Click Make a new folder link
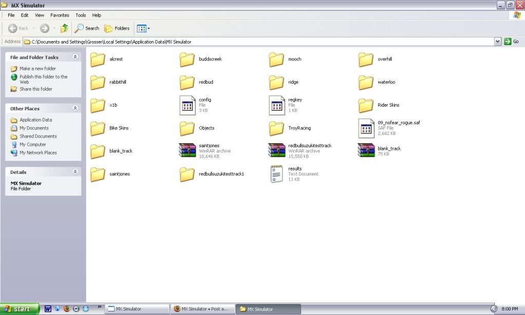The width and height of the screenshot is (525, 315). click(x=37, y=69)
